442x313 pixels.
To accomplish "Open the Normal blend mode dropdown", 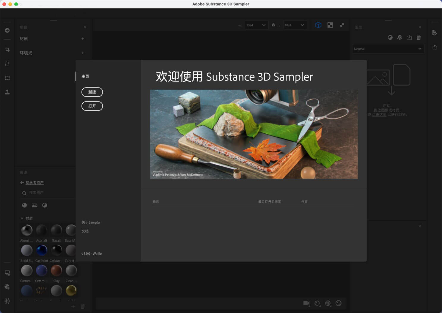I will pos(388,49).
